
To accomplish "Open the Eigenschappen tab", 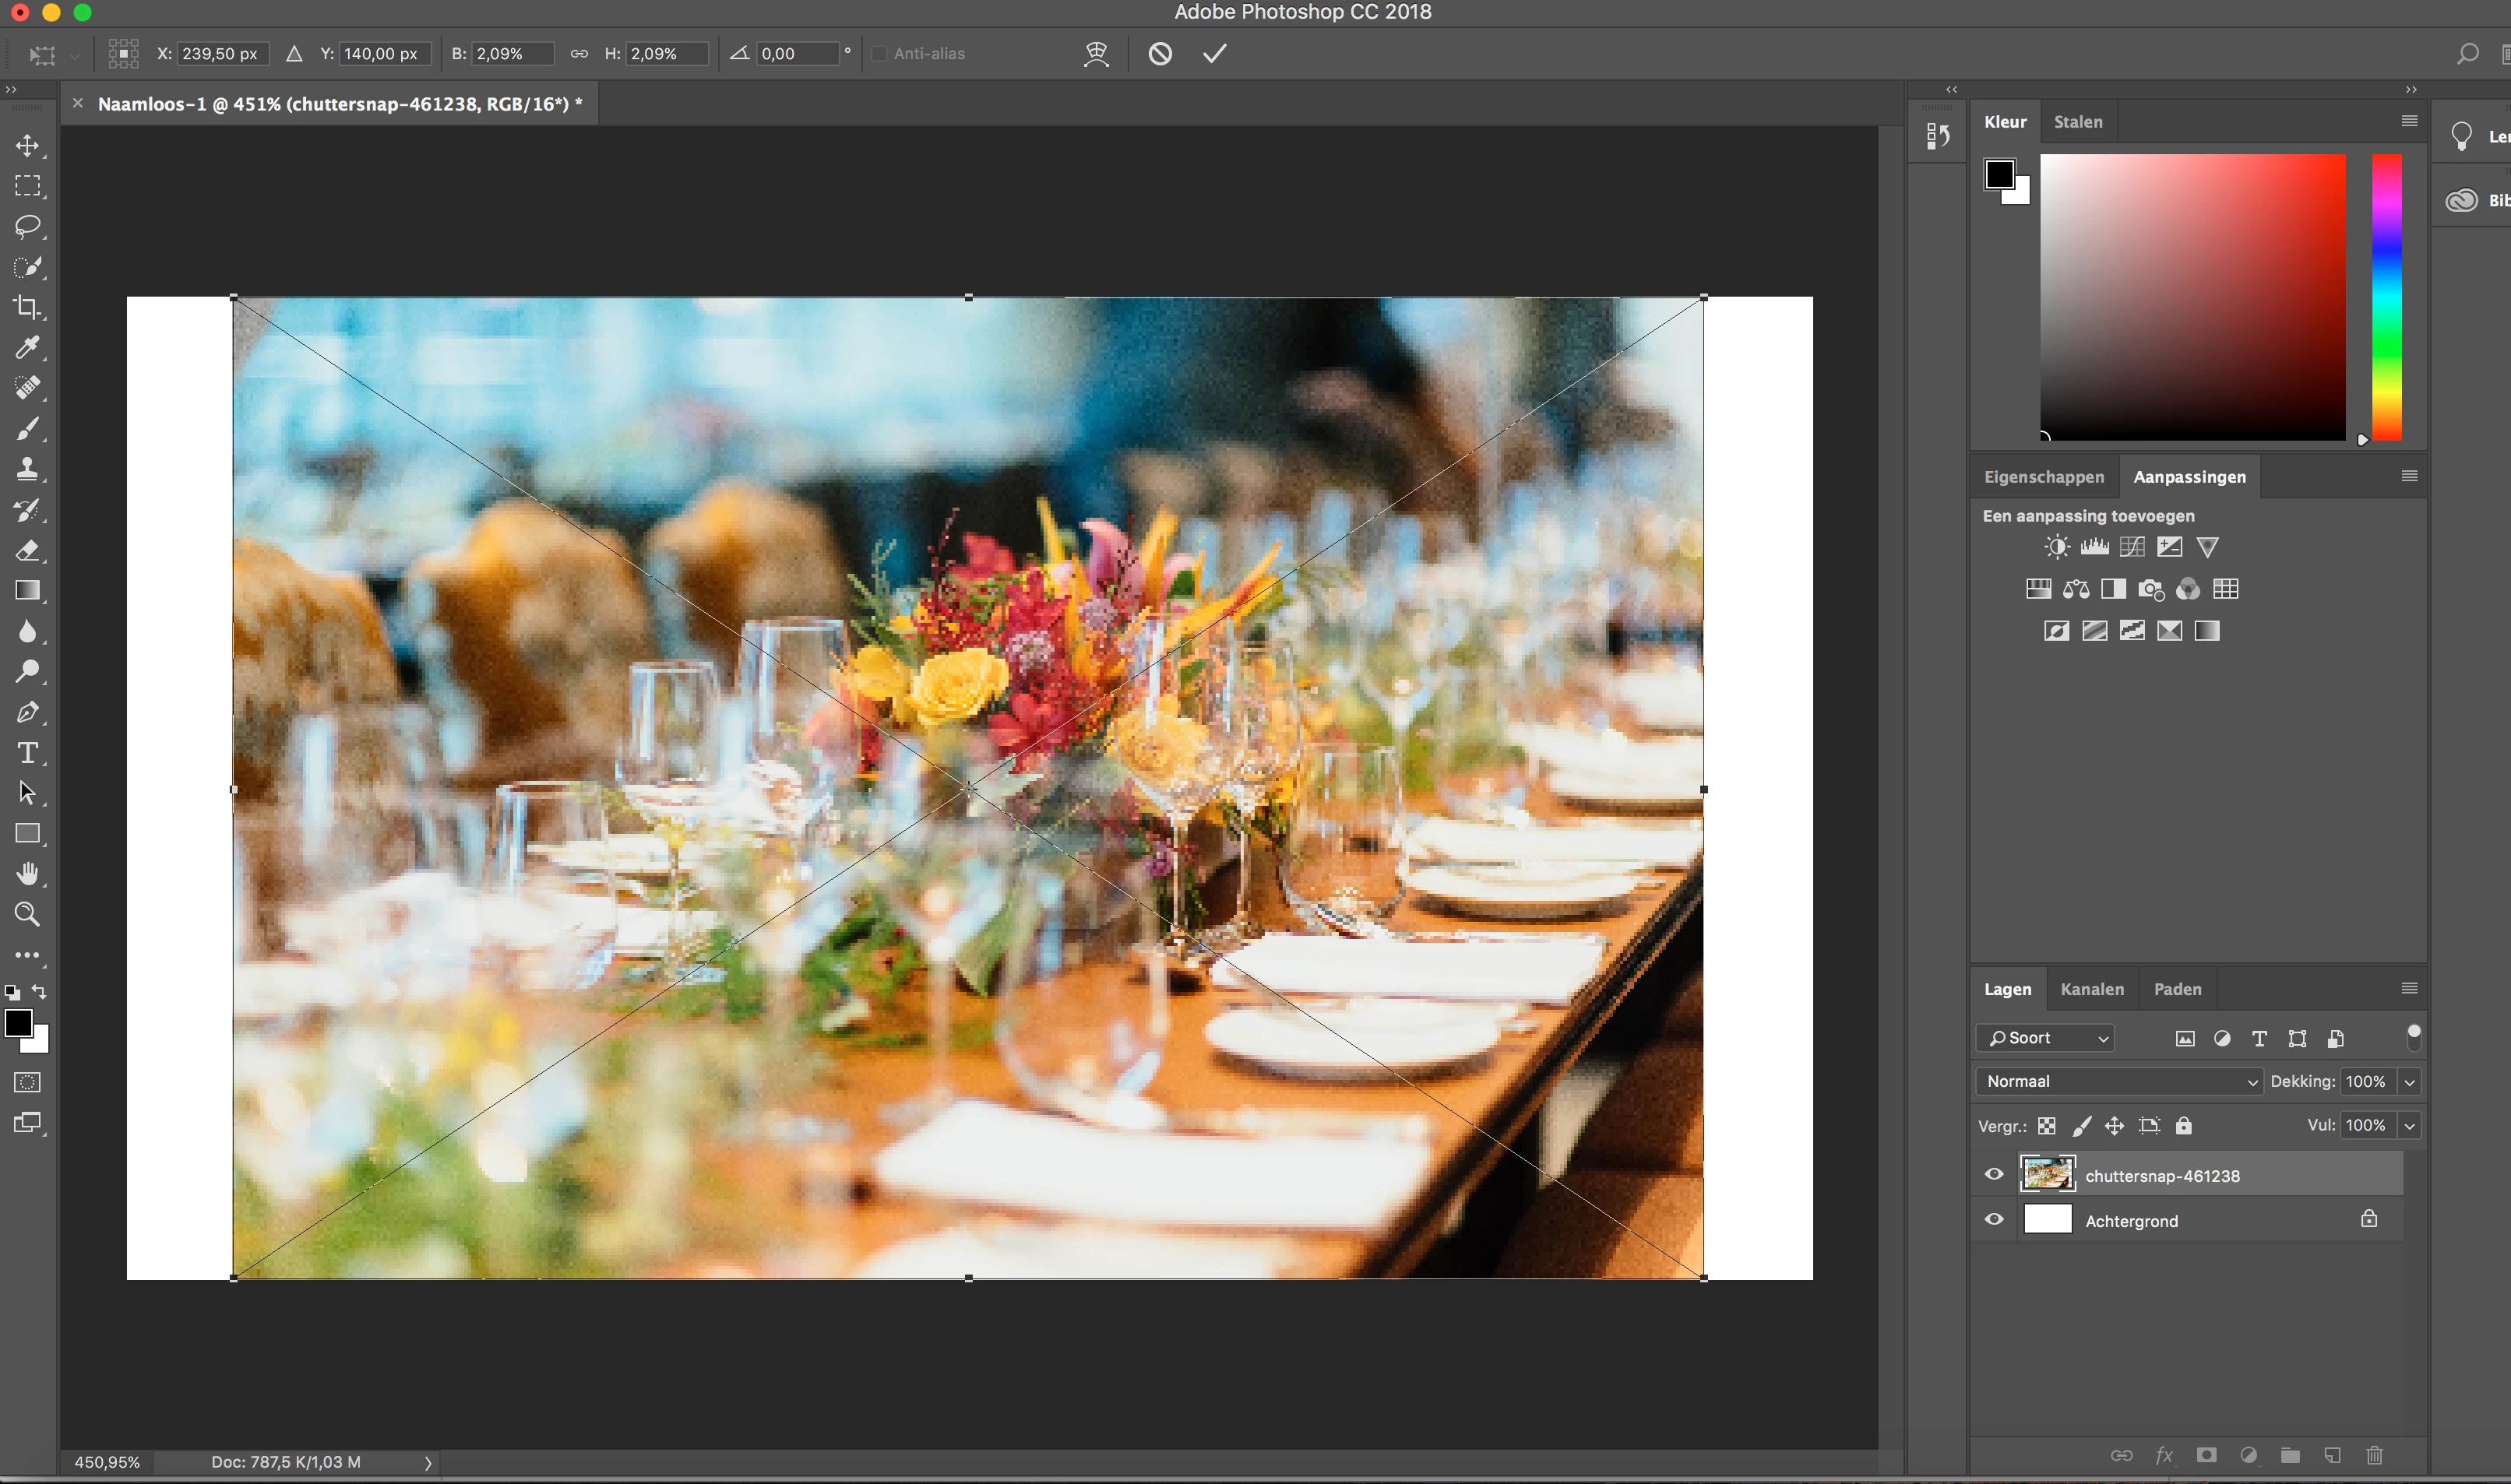I will [x=2043, y=477].
